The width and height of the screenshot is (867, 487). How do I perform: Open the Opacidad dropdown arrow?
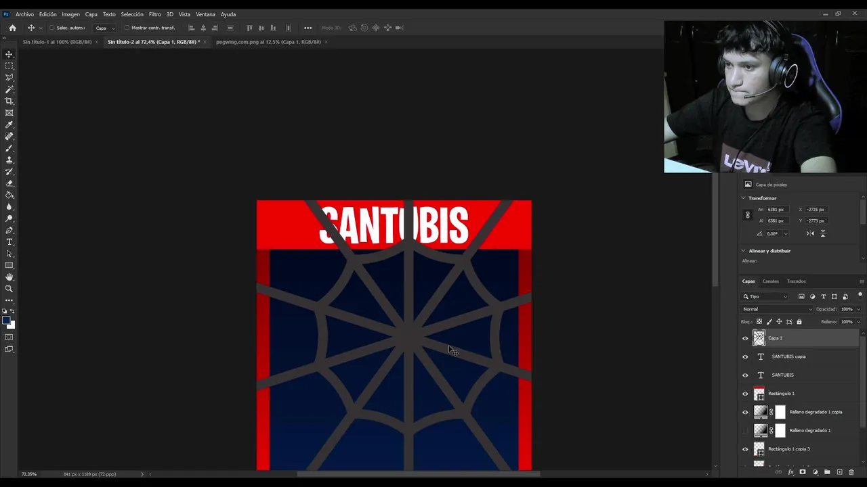(858, 309)
